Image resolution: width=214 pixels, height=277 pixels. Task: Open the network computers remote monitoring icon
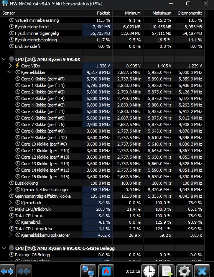pyautogui.click(x=88, y=271)
